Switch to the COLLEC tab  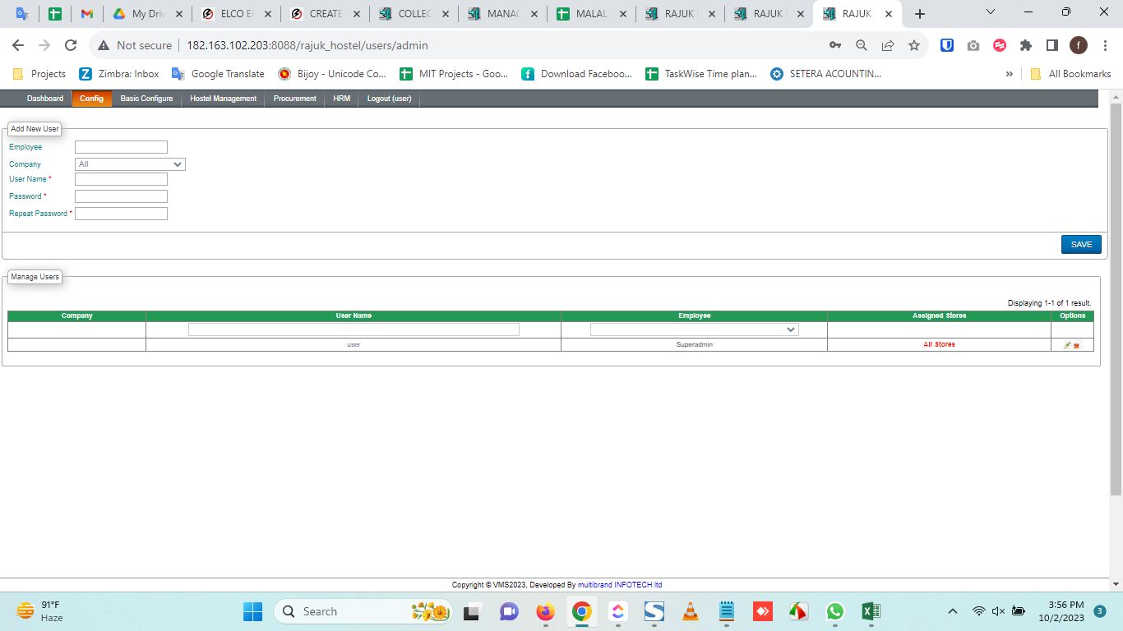413,14
